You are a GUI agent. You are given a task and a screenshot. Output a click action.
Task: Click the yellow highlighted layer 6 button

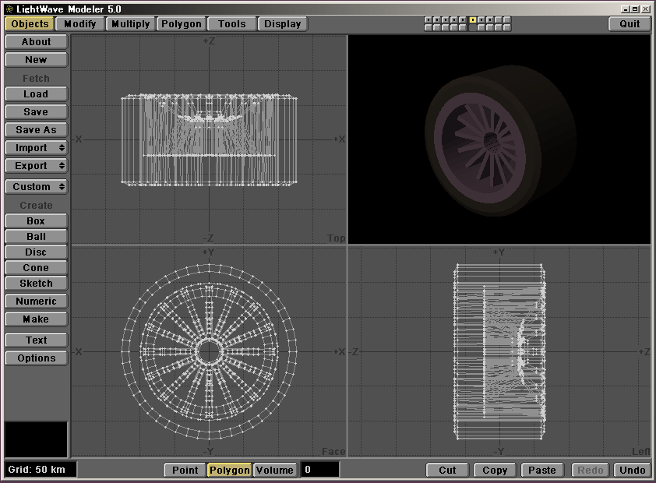[x=472, y=19]
